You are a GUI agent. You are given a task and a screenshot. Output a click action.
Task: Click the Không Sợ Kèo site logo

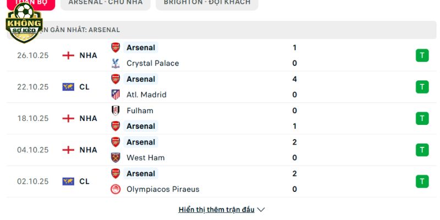click(24, 23)
